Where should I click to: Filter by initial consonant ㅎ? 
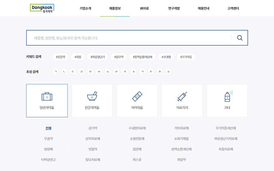coord(168,72)
